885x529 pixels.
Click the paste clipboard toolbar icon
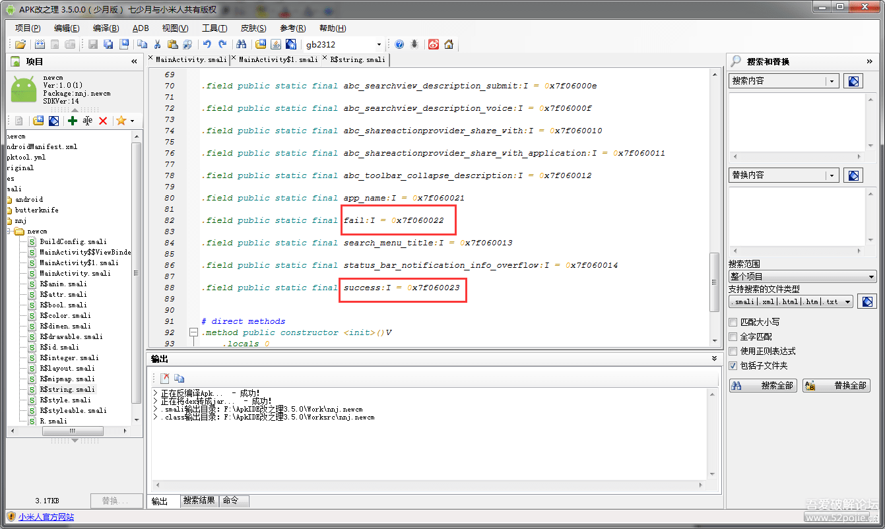pyautogui.click(x=172, y=44)
